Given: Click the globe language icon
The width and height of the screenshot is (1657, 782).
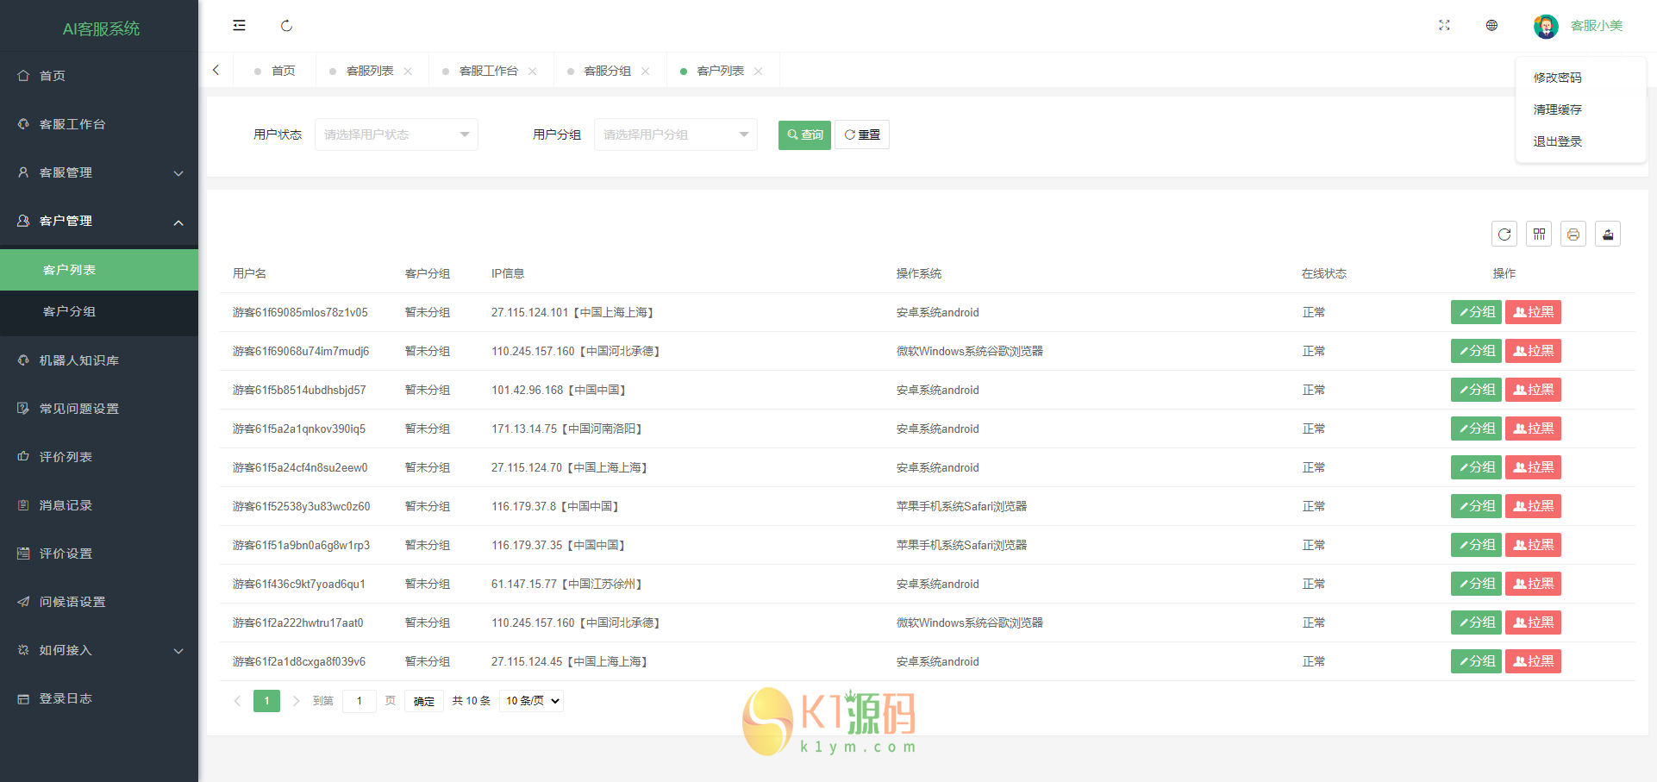Looking at the screenshot, I should pos(1491,26).
